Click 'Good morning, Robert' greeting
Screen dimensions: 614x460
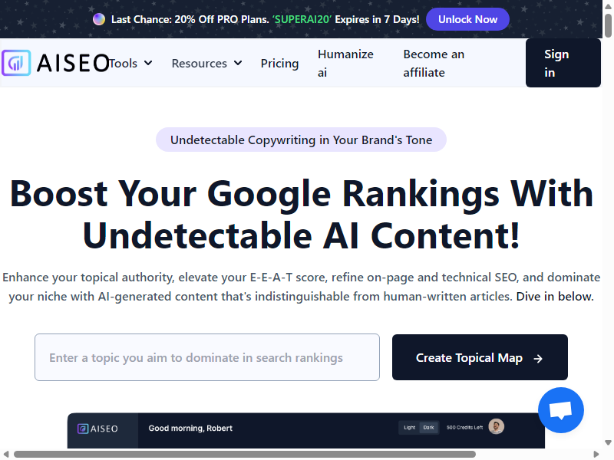click(x=190, y=429)
